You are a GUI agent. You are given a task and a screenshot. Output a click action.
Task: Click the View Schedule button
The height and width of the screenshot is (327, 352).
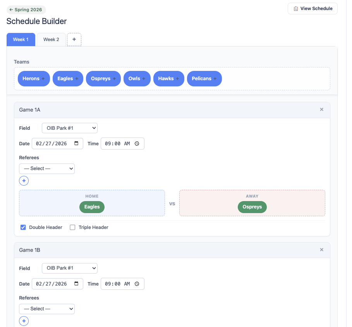tap(313, 9)
